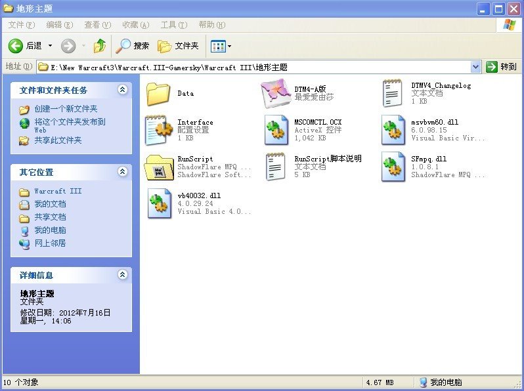Select the msvbvm60.dll file icon
524x391 pixels.
tap(393, 130)
